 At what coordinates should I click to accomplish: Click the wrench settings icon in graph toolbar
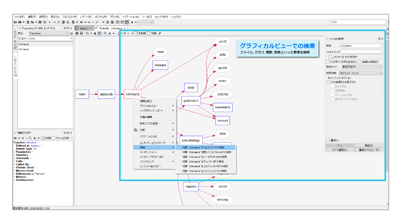click(x=160, y=33)
